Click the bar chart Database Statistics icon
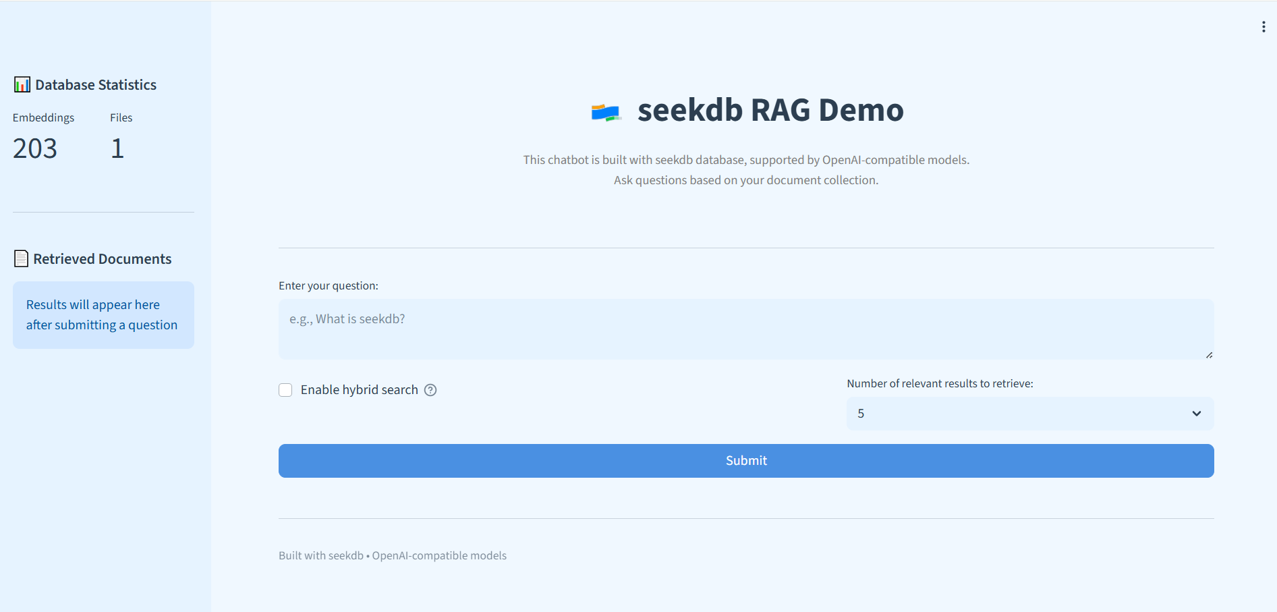This screenshot has width=1277, height=612. pos(22,85)
